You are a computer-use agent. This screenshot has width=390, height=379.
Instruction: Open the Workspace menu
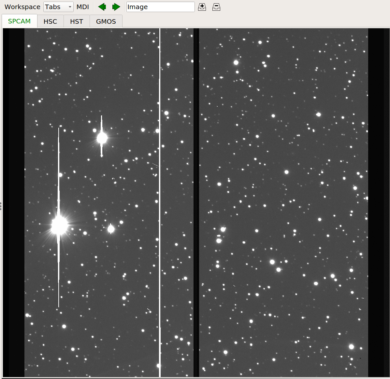click(22, 7)
